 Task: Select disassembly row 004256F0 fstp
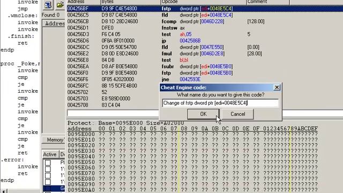(205, 73)
